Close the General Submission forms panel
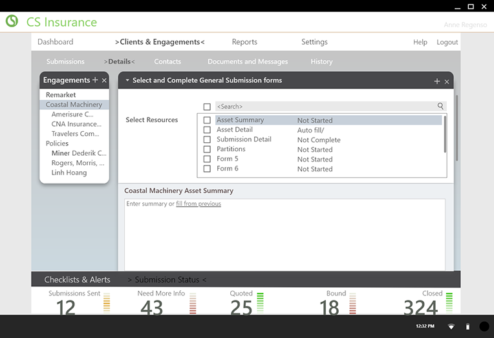Viewport: 494px width, 338px height. click(447, 82)
